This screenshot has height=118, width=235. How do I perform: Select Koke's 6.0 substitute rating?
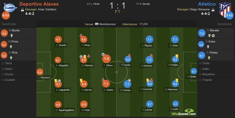click(x=201, y=45)
